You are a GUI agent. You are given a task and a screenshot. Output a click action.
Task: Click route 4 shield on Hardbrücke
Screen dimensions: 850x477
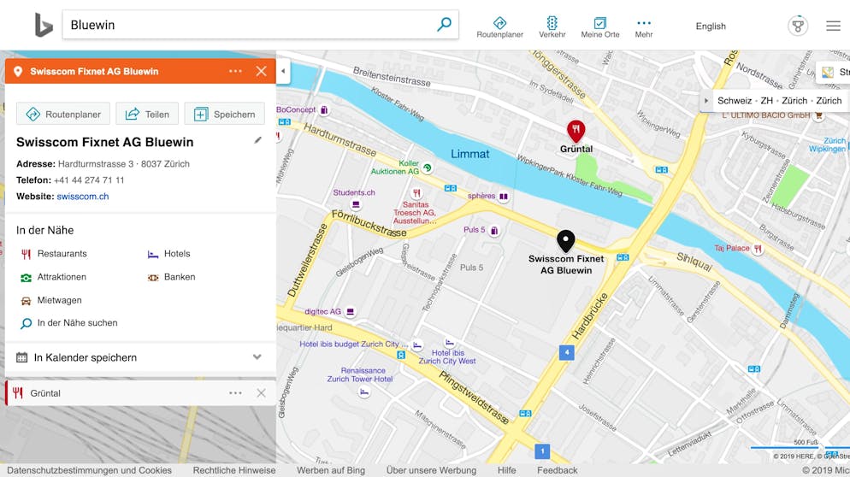566,352
